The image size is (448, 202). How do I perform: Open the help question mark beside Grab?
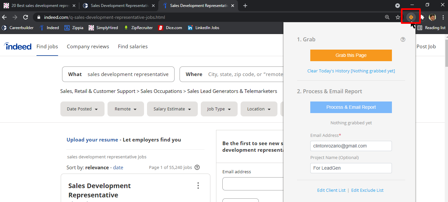coord(403,39)
